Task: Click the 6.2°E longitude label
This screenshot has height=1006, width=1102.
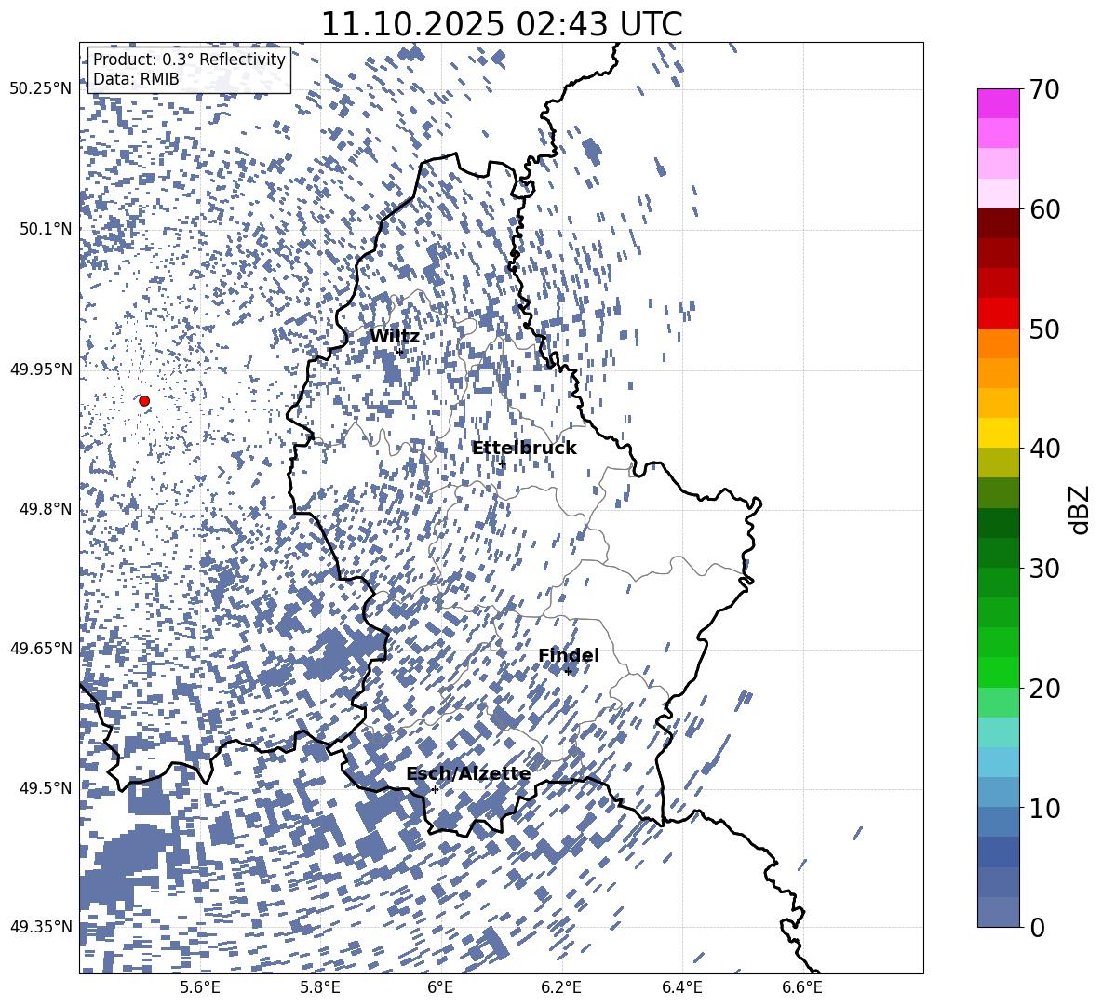Action: click(x=561, y=987)
